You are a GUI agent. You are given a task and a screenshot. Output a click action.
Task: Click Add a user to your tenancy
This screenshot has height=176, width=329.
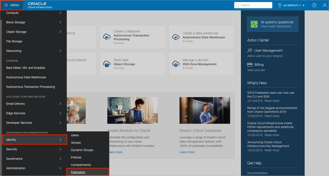pos(265,56)
